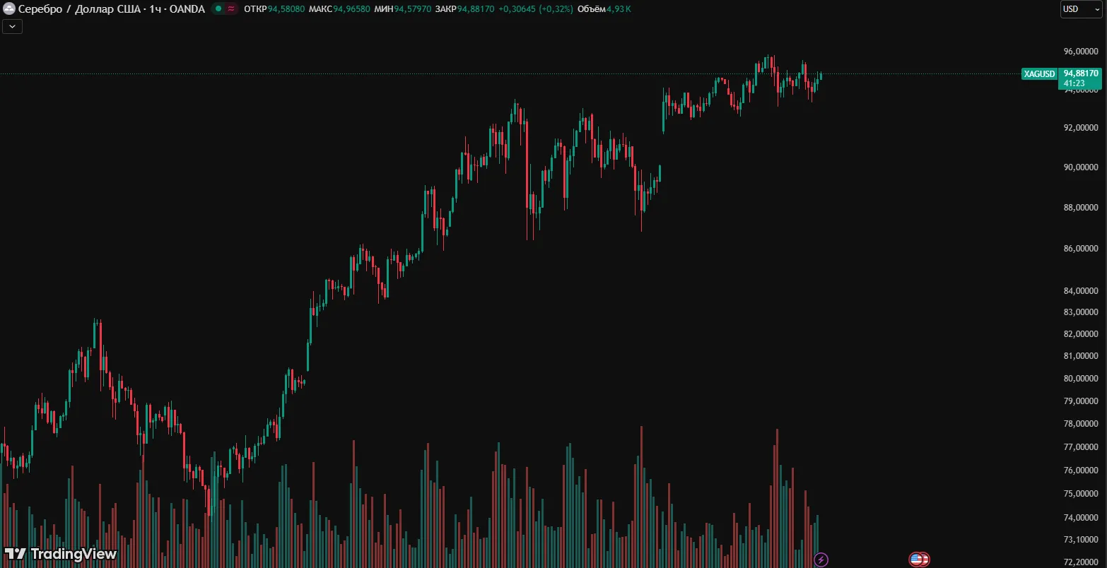Click the Объём 4,93 K volume indicator
Viewport: 1107px width, 568px height.
coord(604,9)
